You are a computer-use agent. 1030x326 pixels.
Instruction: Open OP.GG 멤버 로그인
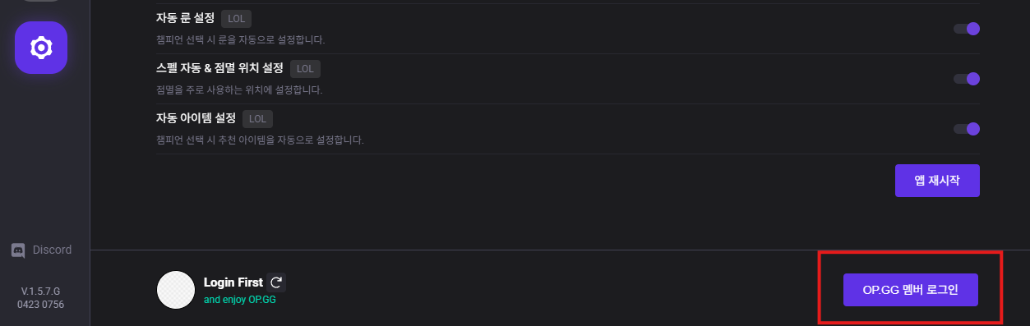click(911, 290)
